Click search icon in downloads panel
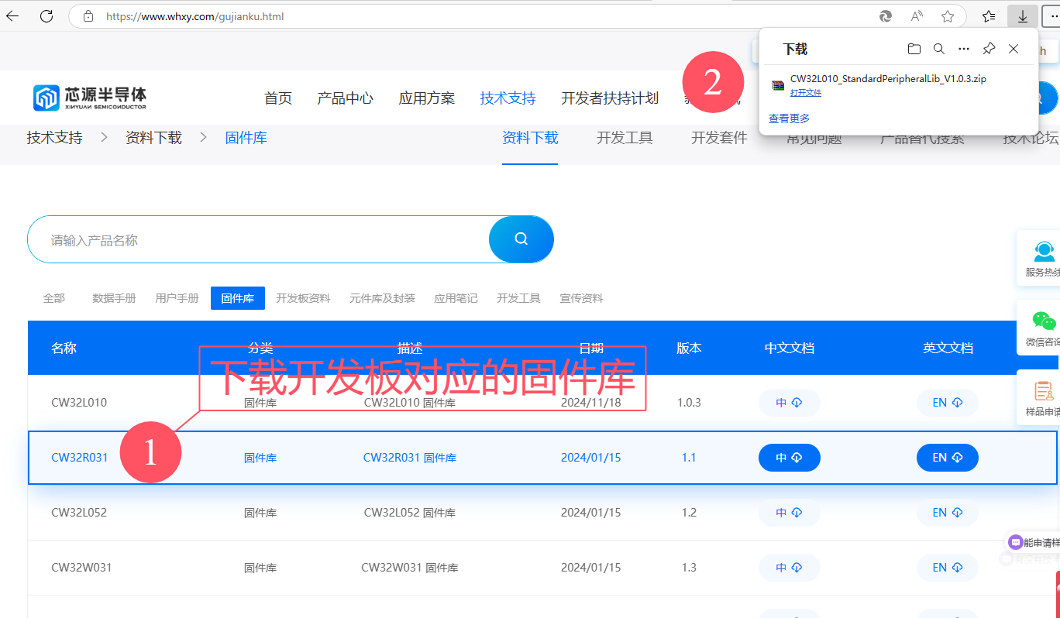Screen dimensions: 1060x618 tap(938, 49)
